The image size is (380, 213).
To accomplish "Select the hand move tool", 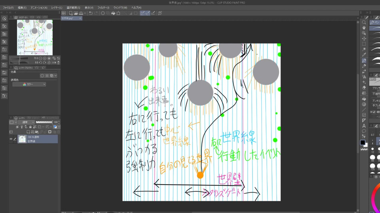I will [364, 28].
